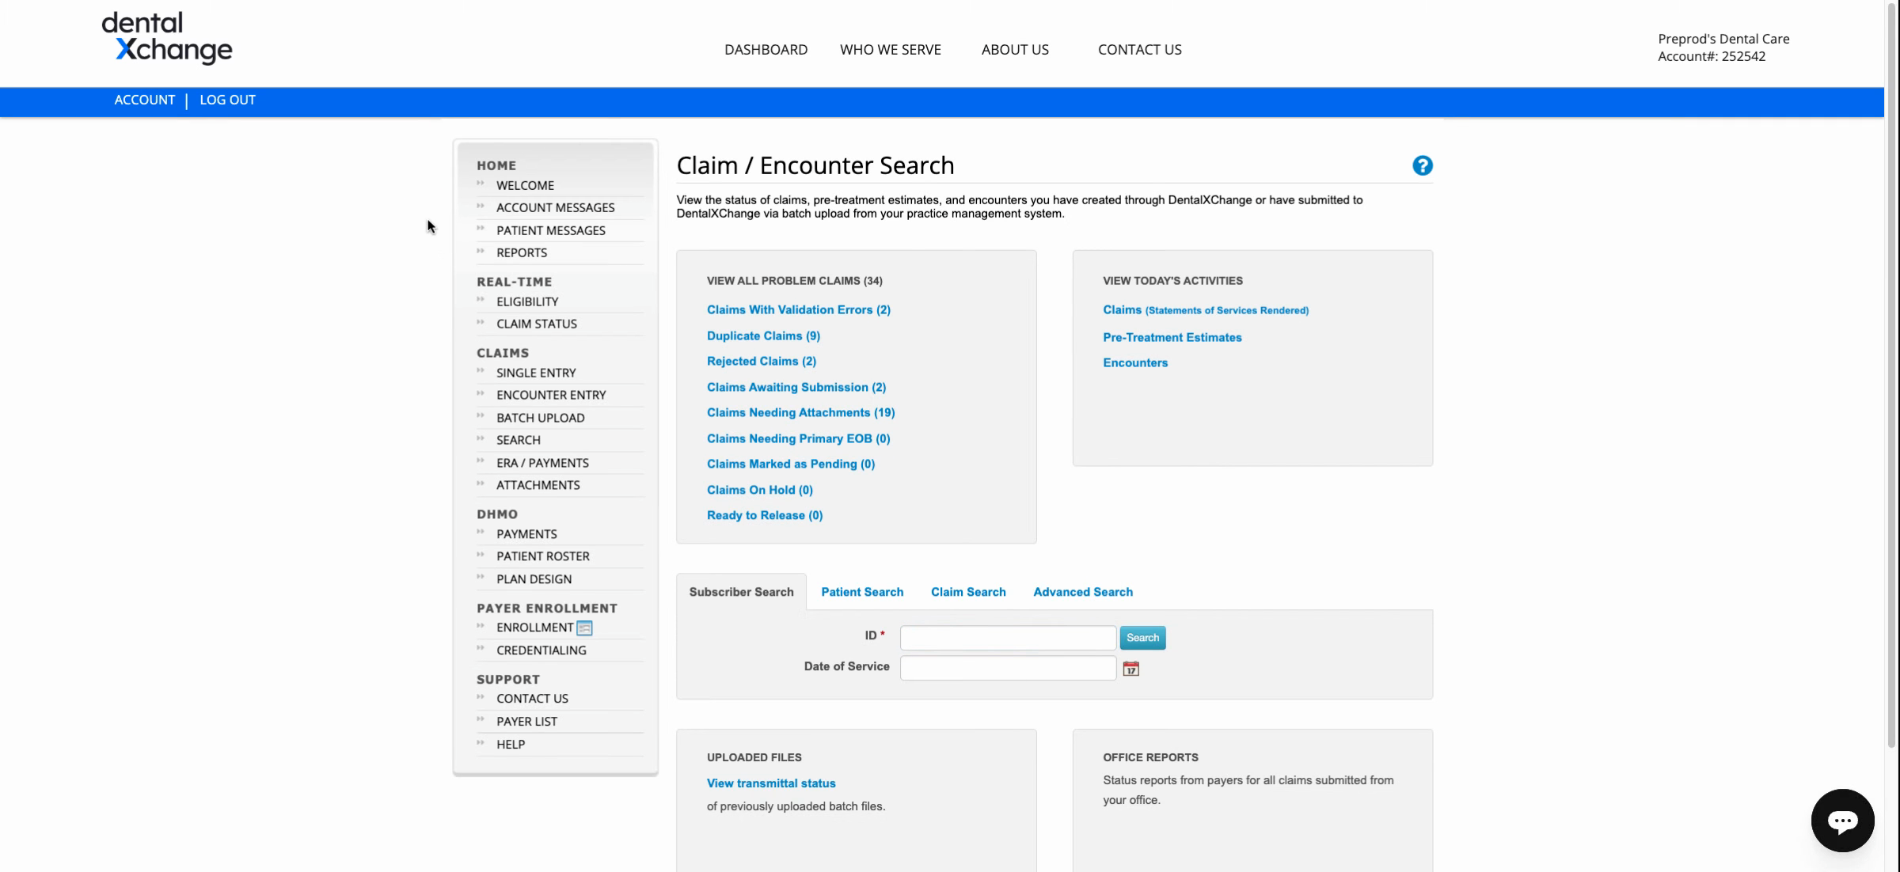Open Claims With Validation Errors (2)
Image resolution: width=1900 pixels, height=872 pixels.
point(799,309)
